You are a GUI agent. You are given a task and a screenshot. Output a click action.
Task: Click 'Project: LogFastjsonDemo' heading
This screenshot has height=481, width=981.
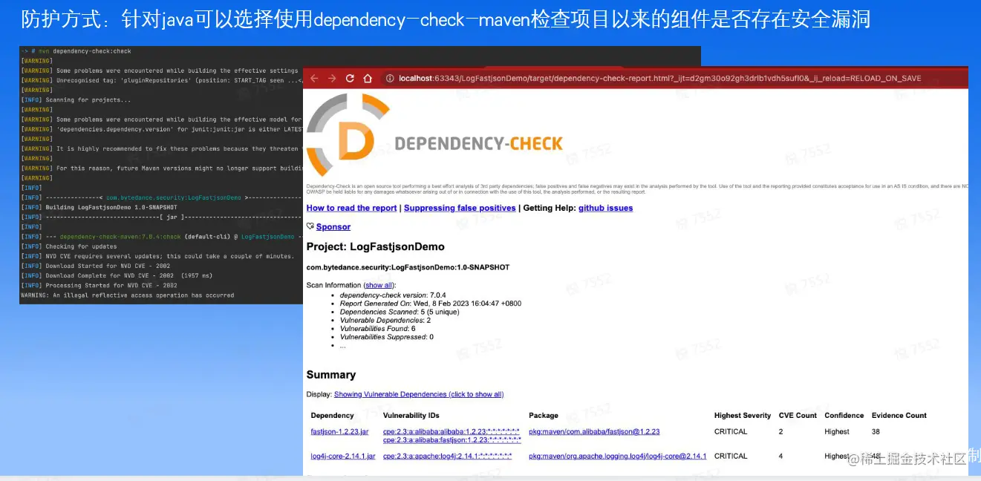pyautogui.click(x=375, y=246)
